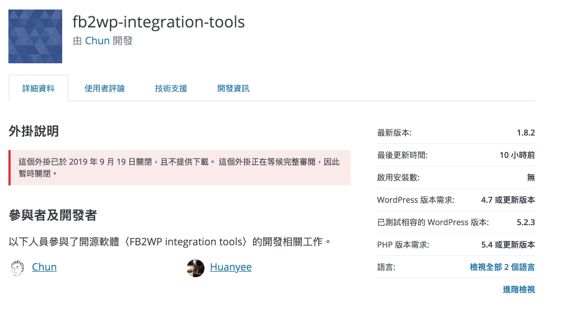Click the PHP 版本需求 label
The image size is (567, 317).
pos(403,245)
